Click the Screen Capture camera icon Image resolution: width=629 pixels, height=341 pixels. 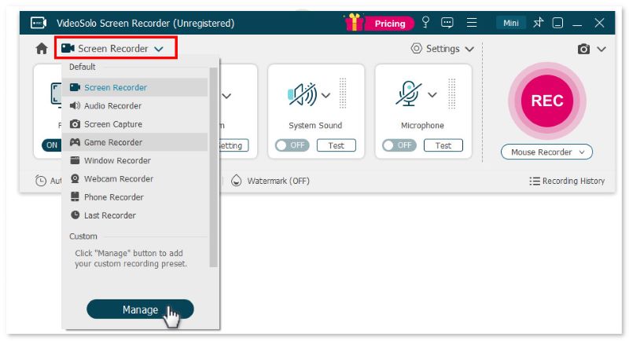(x=75, y=124)
